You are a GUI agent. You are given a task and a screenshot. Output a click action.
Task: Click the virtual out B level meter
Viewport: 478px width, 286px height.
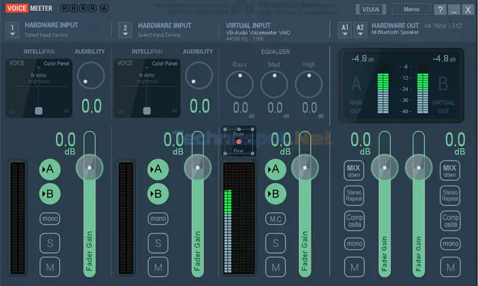423,89
